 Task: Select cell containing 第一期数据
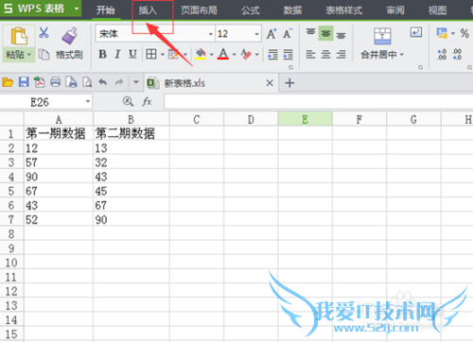(x=59, y=133)
